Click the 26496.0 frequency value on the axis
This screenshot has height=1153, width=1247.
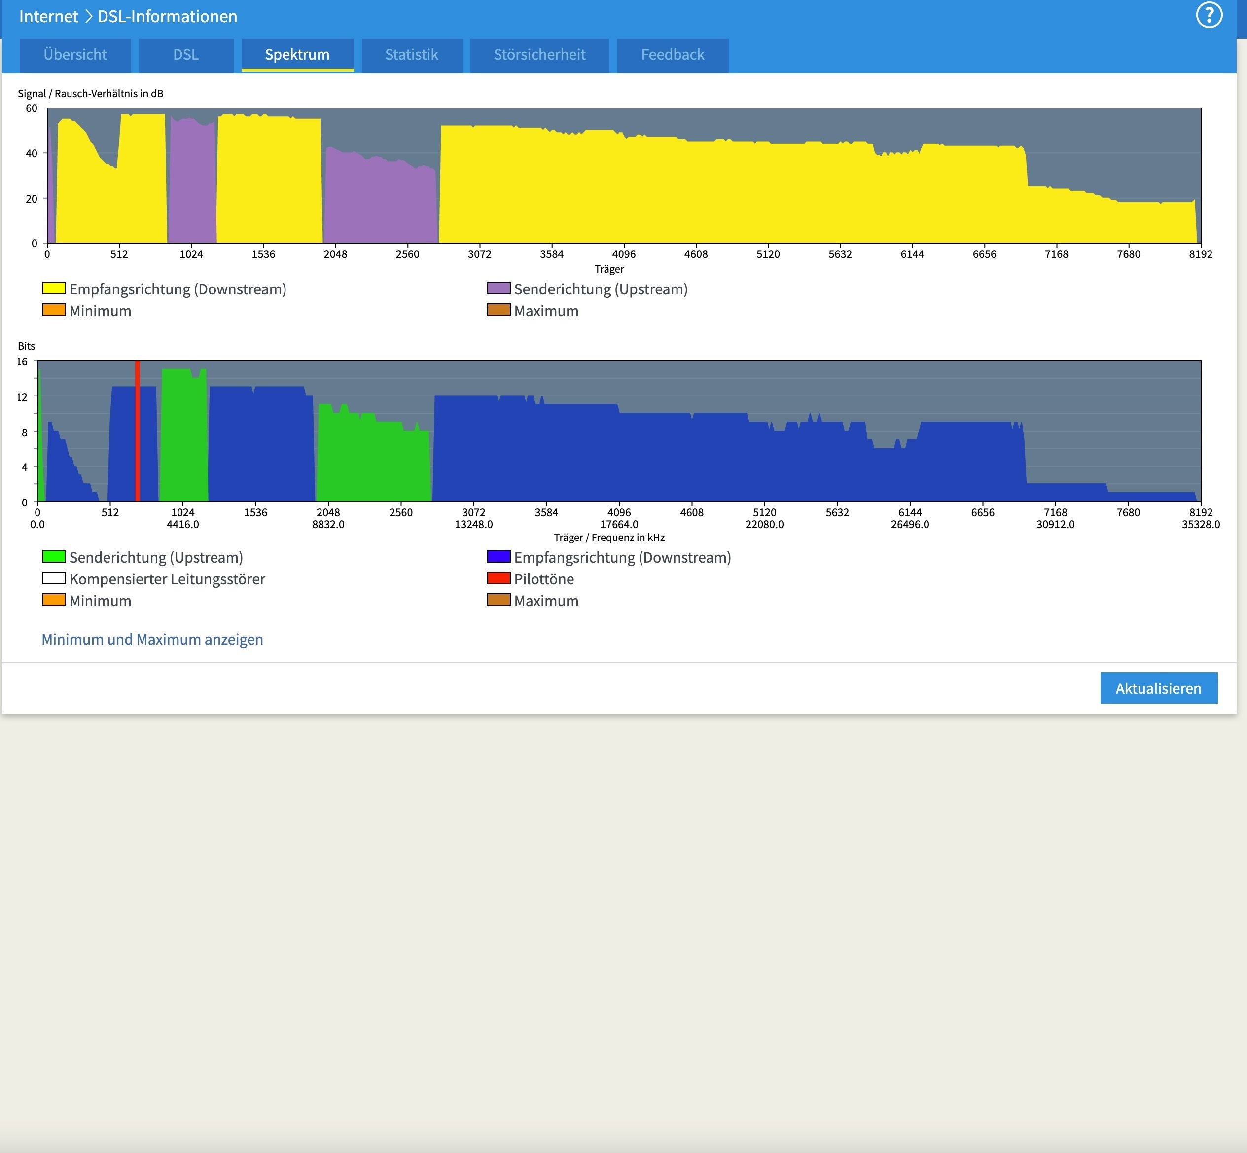(910, 525)
